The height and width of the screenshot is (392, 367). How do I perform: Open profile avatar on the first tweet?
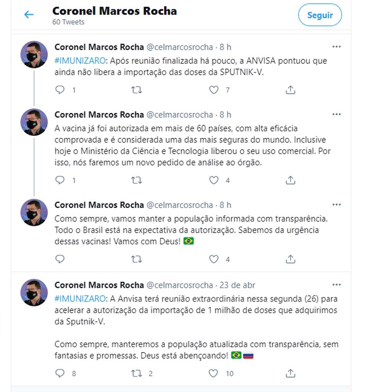point(34,54)
